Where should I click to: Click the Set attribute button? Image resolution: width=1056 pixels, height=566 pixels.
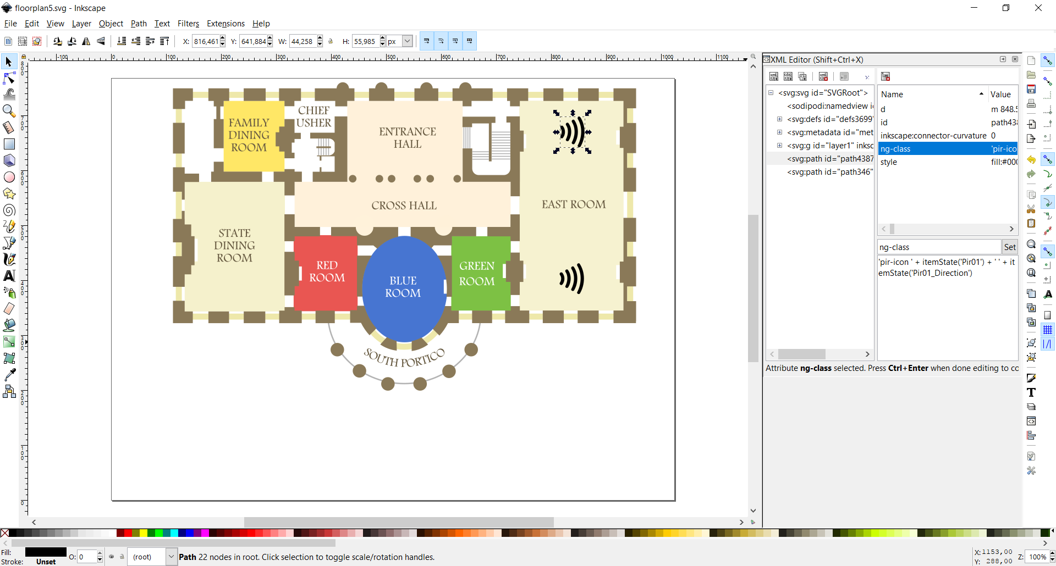(x=1010, y=247)
